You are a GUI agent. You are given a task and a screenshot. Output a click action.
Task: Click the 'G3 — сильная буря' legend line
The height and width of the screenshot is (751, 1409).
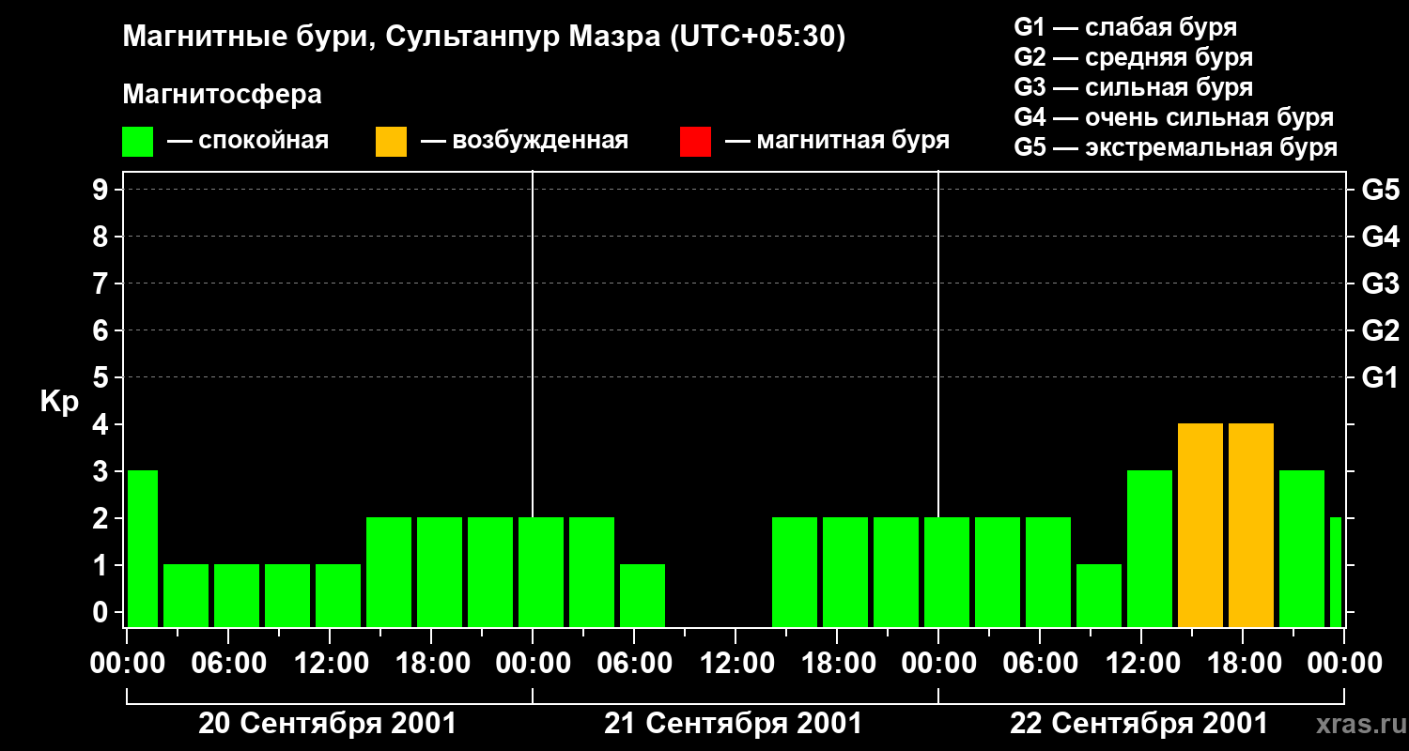tap(1133, 87)
